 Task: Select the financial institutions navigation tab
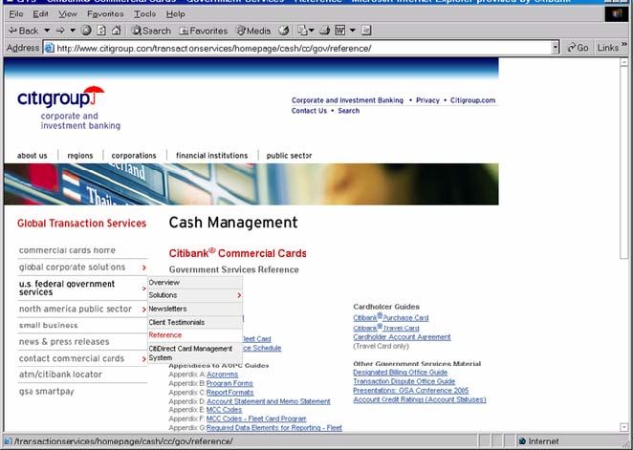click(x=212, y=156)
